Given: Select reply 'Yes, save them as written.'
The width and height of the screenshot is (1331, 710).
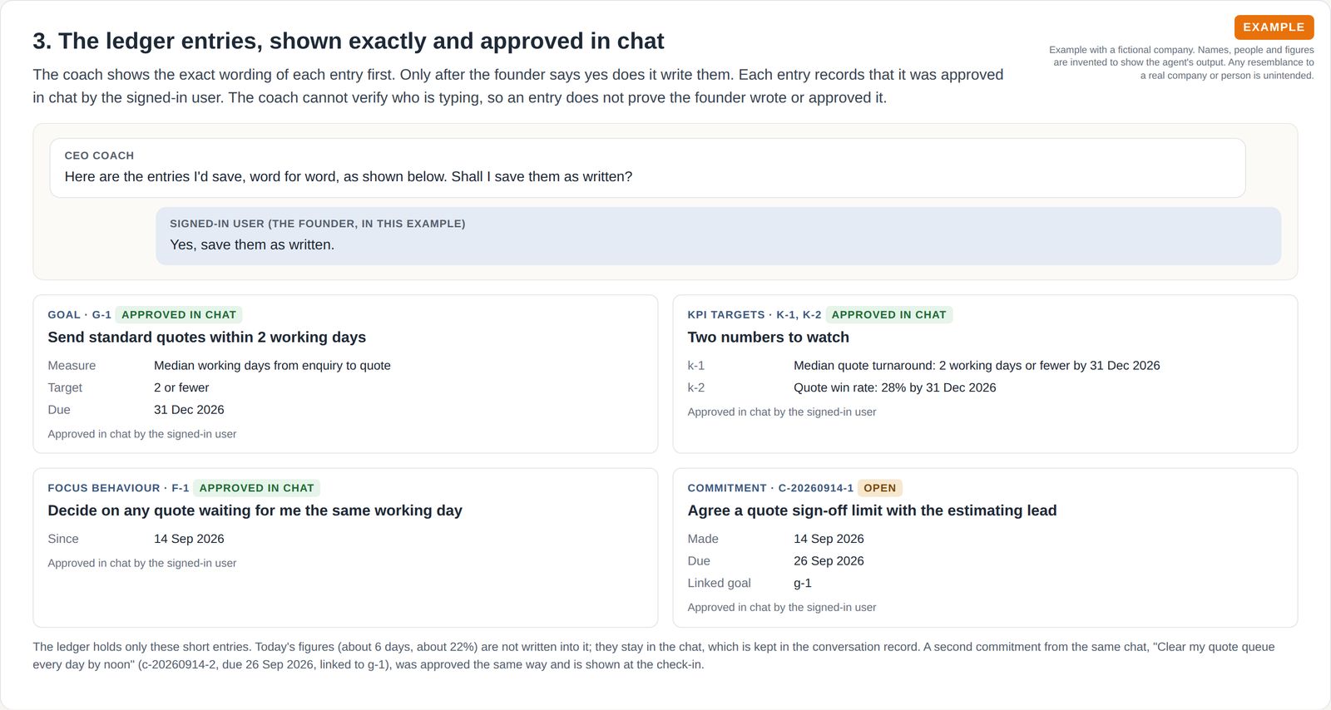Looking at the screenshot, I should [252, 244].
